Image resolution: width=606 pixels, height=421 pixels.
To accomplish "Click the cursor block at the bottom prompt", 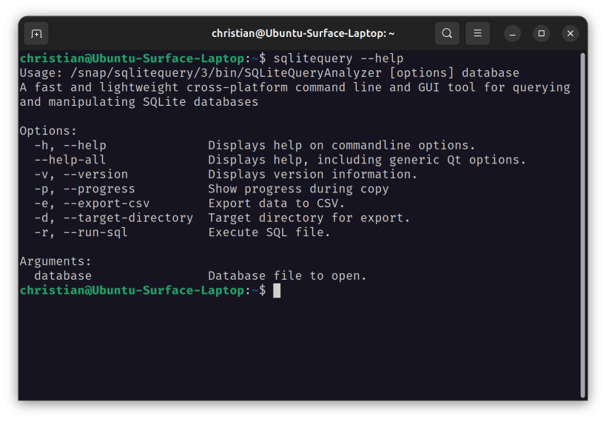I will point(277,291).
